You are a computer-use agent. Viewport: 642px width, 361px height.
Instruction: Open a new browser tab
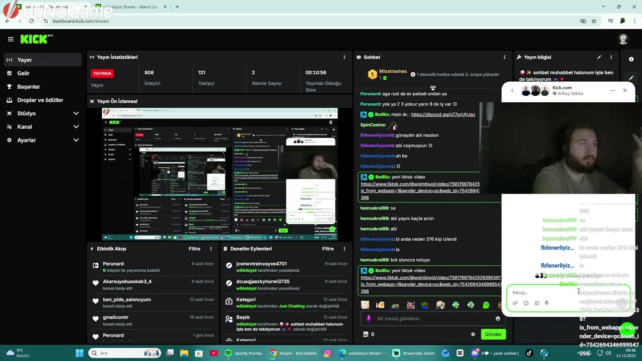tap(177, 7)
